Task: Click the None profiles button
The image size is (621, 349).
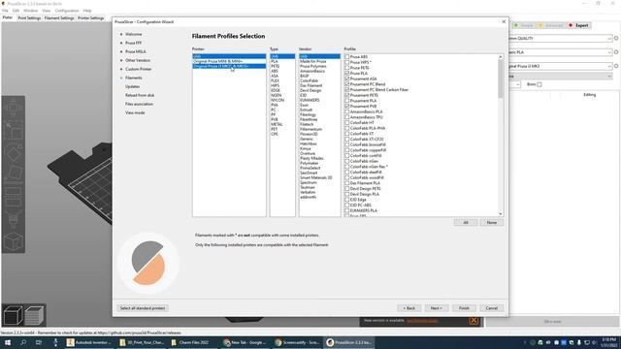Action: [492, 222]
